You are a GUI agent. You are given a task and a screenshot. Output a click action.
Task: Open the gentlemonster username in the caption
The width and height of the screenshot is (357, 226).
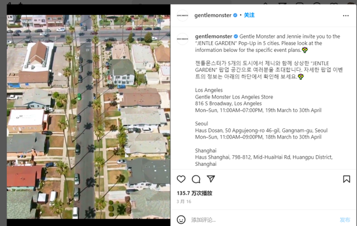[213, 36]
